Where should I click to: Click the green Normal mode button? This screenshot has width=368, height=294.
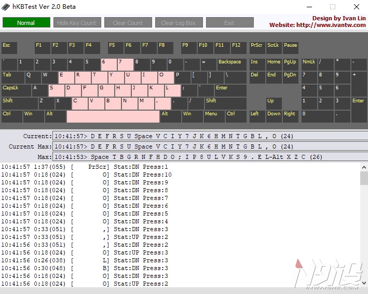click(x=26, y=22)
